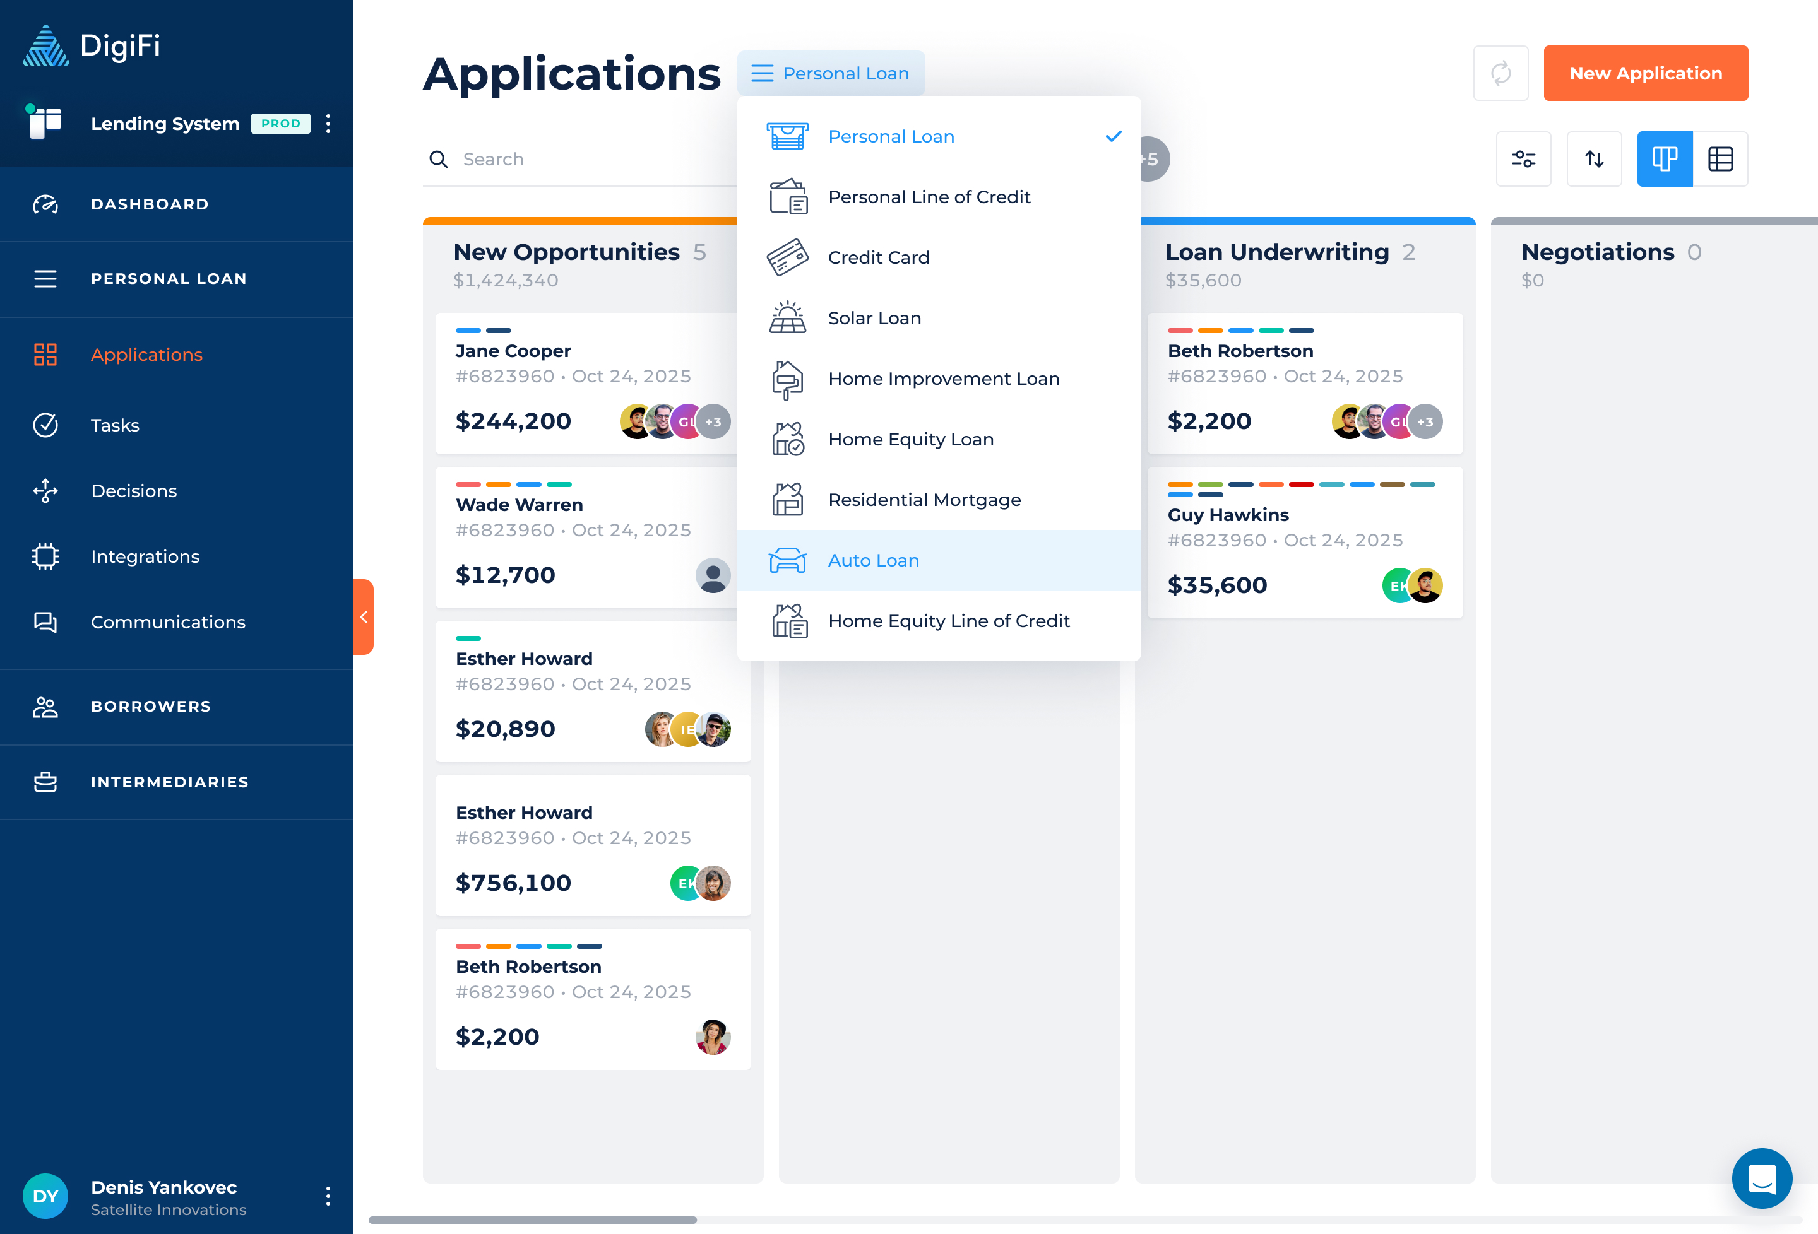Select Auto Loan from the list
The height and width of the screenshot is (1234, 1818).
[x=873, y=561]
